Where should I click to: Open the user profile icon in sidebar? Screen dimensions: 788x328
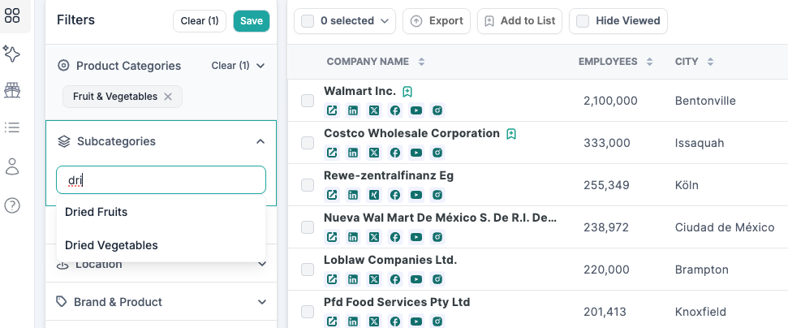coord(12,166)
